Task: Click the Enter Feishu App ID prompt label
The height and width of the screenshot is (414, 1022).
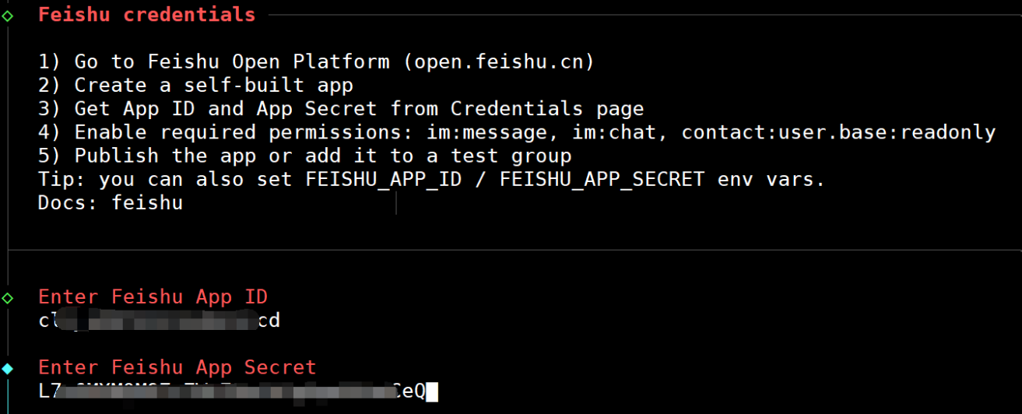Action: tap(153, 297)
